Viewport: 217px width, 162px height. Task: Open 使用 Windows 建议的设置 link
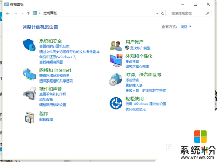pos(146,104)
